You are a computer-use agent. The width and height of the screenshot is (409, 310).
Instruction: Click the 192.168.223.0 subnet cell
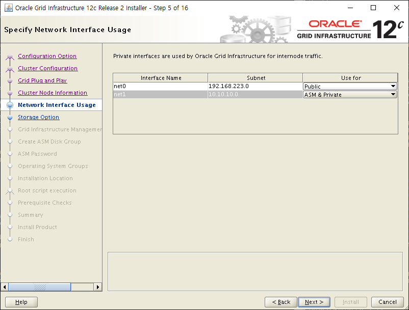click(x=255, y=86)
